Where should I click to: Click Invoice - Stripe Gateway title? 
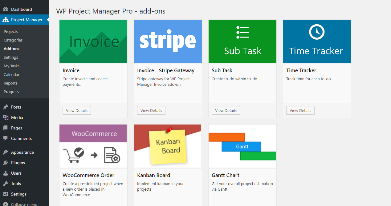coord(166,70)
